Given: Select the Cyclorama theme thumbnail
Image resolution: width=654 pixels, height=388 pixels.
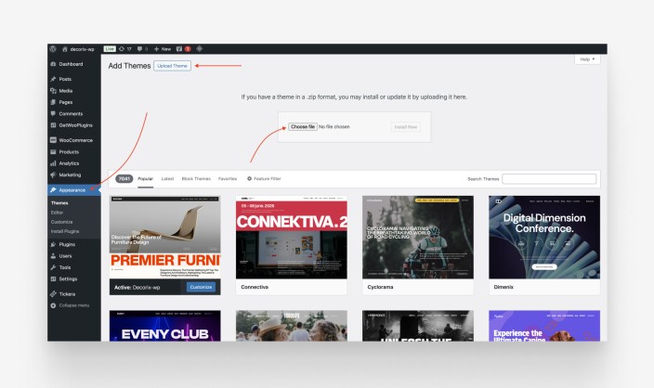Looking at the screenshot, I should coord(418,237).
